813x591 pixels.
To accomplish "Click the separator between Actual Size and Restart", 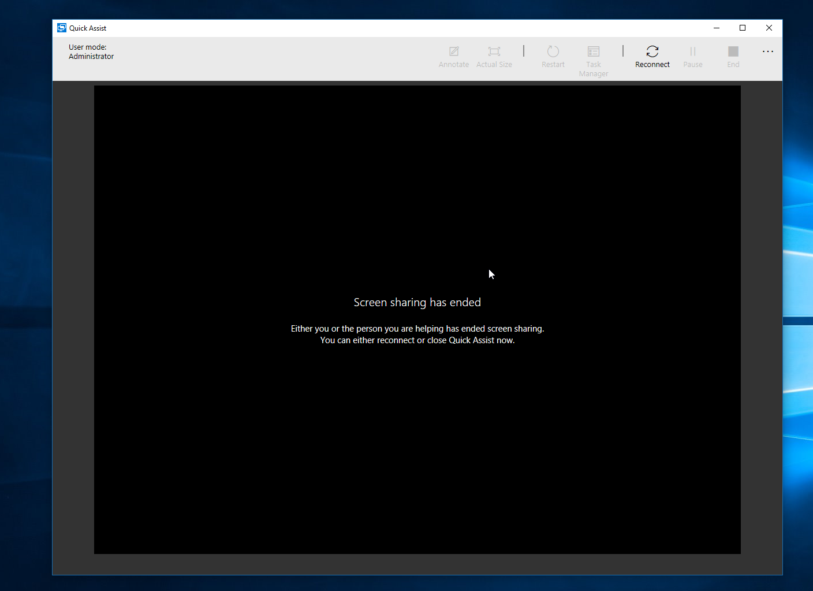I will tap(524, 51).
